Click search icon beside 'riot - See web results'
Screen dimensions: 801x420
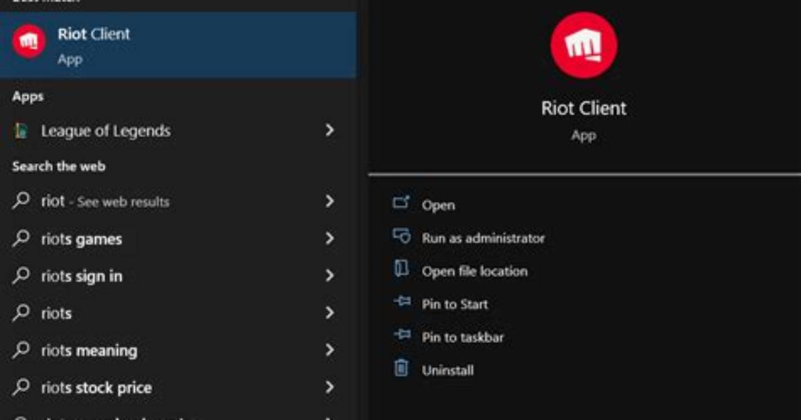(x=21, y=200)
